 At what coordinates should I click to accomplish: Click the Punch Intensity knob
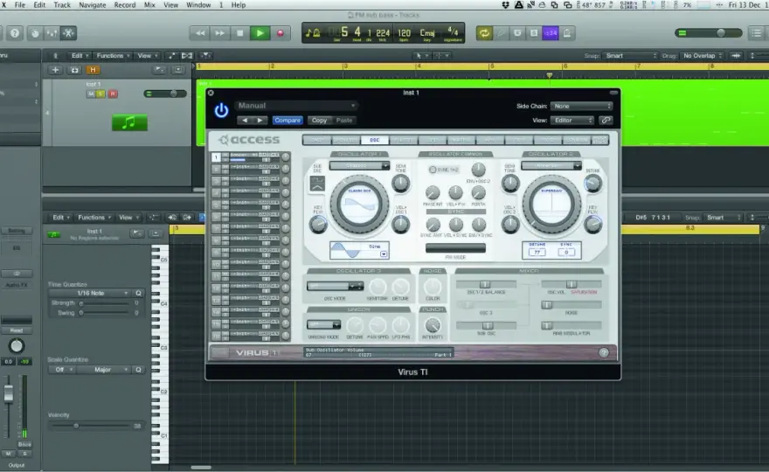pos(432,325)
